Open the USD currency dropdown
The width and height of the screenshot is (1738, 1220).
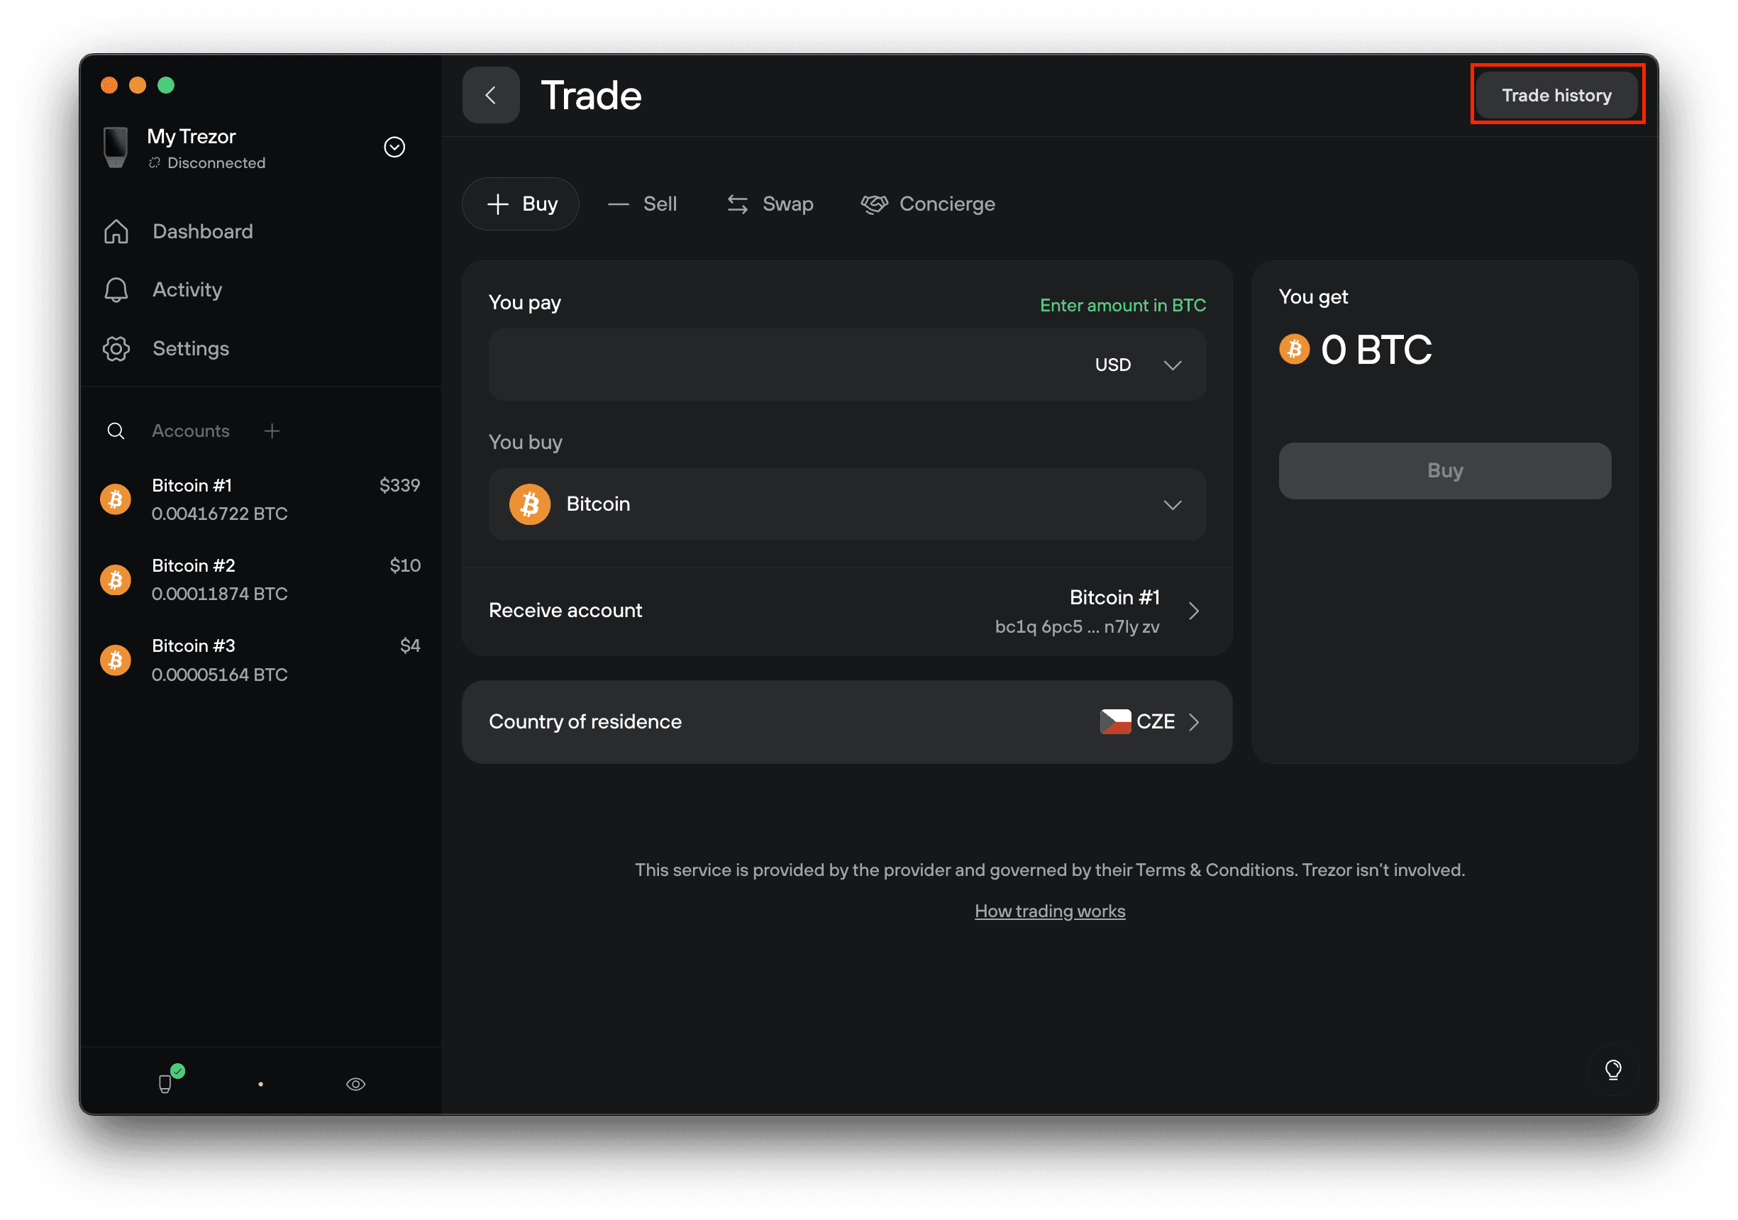1138,365
